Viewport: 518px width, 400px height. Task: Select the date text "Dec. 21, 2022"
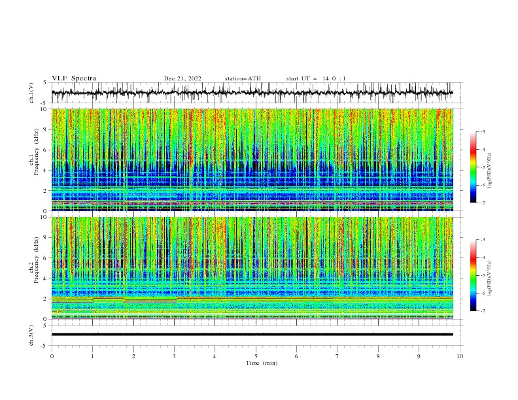(182, 78)
